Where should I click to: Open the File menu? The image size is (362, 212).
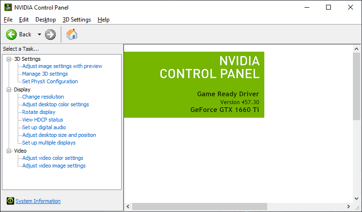8,20
